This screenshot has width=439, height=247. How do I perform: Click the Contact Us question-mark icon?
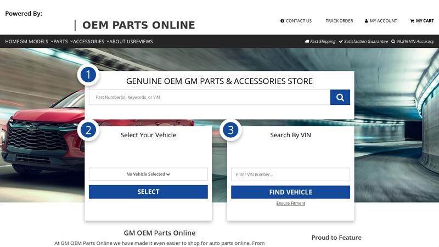click(282, 21)
